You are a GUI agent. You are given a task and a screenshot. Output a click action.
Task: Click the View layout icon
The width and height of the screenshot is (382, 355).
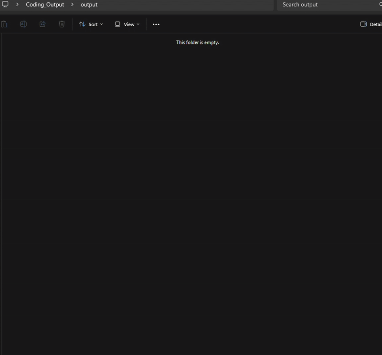pos(117,24)
